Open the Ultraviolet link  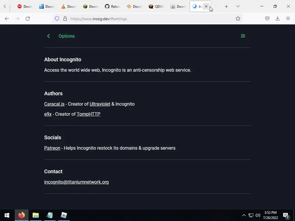coord(100,104)
